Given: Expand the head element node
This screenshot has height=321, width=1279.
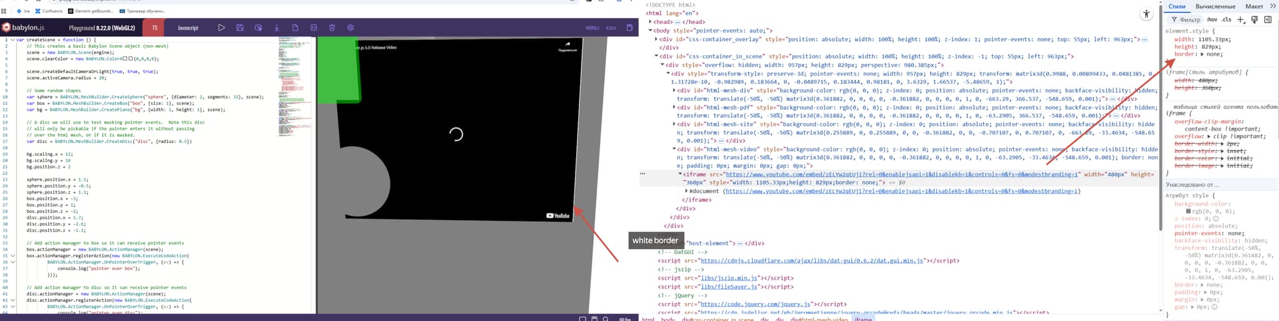Looking at the screenshot, I should point(650,22).
